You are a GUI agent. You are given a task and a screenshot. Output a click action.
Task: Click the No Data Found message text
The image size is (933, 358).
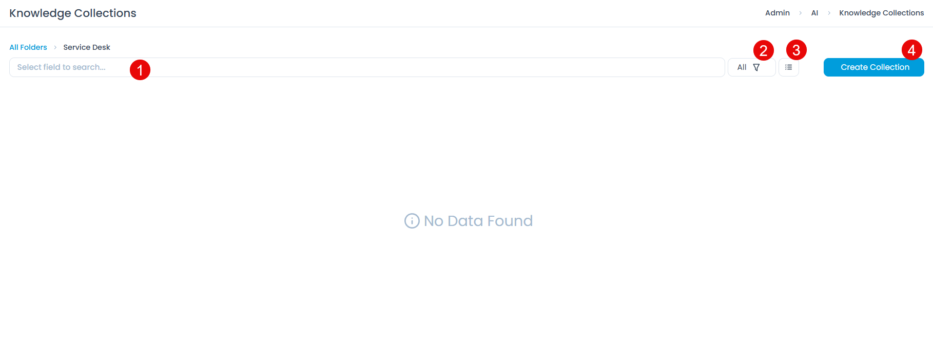478,221
